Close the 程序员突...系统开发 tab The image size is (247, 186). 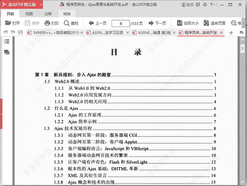pos(221,33)
